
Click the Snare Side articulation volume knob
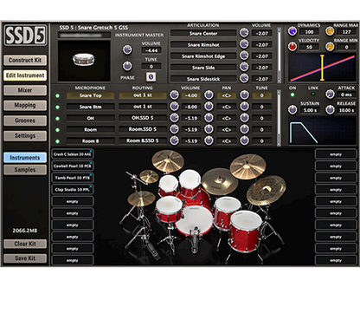pos(244,67)
